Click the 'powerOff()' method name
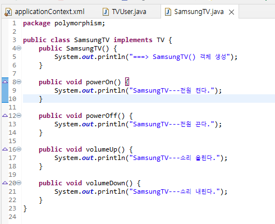The width and height of the screenshot is (275, 224). (x=105, y=116)
